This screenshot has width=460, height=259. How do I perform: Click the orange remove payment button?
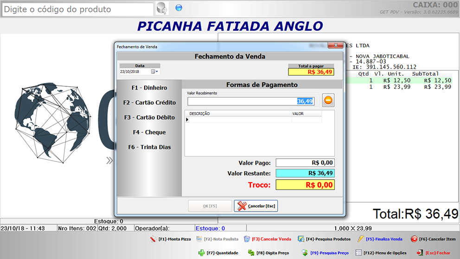328,100
